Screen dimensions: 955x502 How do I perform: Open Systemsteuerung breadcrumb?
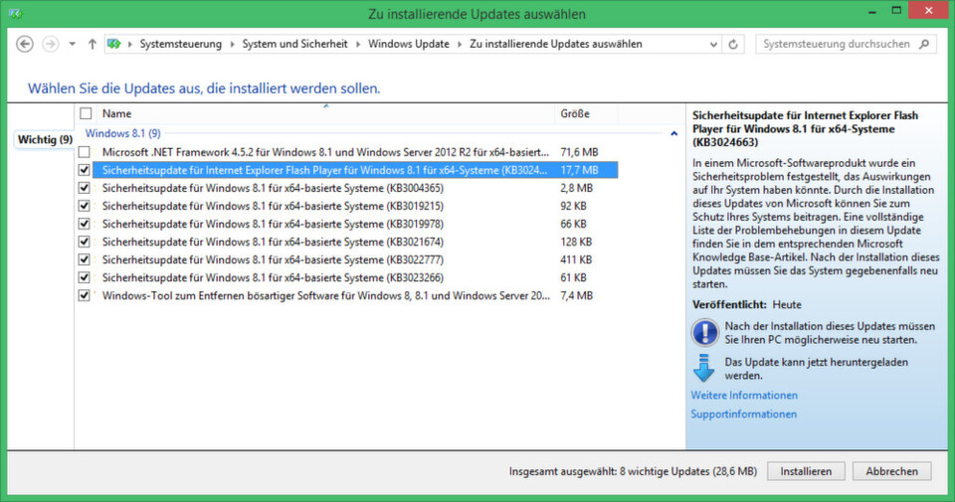(180, 44)
